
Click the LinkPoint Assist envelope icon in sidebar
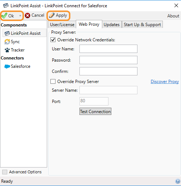(x=7, y=33)
